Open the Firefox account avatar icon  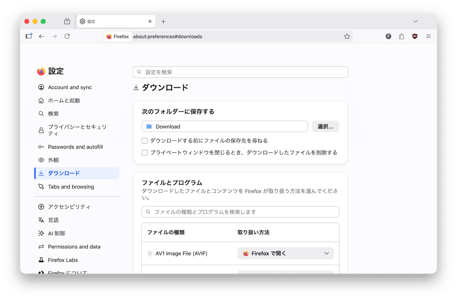coord(389,36)
